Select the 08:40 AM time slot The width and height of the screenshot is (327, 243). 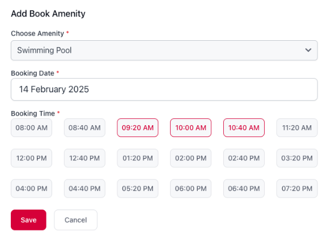[84, 128]
